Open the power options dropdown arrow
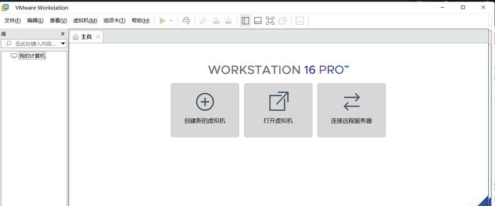495x206 pixels. click(172, 21)
